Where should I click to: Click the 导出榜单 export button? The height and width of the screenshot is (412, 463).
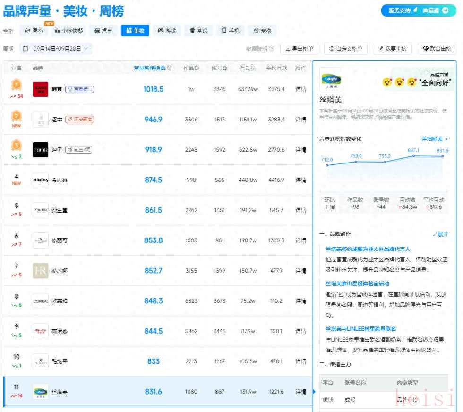point(300,49)
